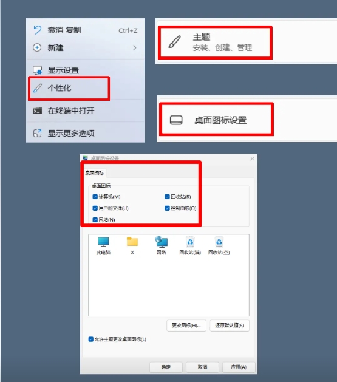Click the monitor icon next to 显示设置
This screenshot has height=382, width=337.
37,70
